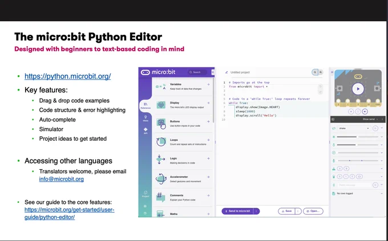The width and height of the screenshot is (388, 241).
Task: Expand the Show serial dropdown
Action: coord(370,119)
